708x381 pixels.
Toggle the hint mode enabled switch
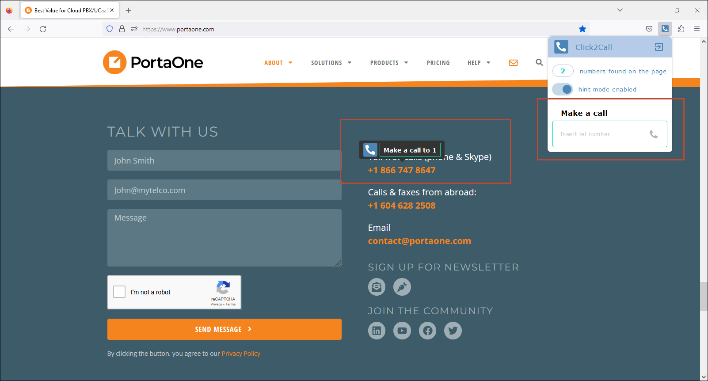click(563, 89)
